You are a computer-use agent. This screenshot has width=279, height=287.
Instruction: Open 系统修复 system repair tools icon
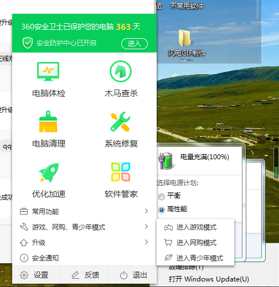click(x=121, y=122)
